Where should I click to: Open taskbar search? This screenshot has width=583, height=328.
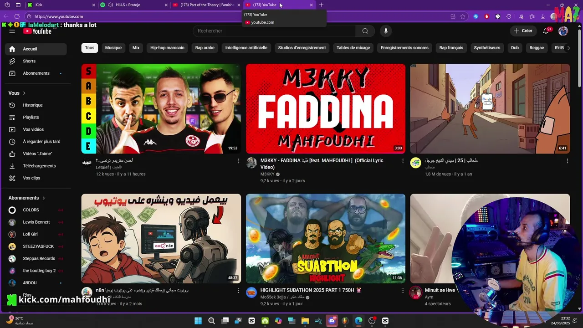(211, 321)
